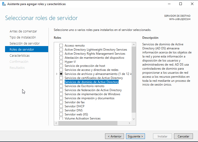Select Servidor de fax label
Screen dimensions: 198x142
point(75,102)
